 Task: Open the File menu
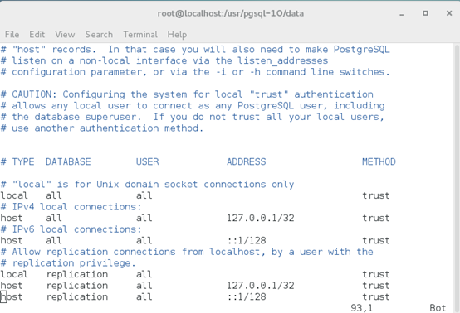(12, 35)
